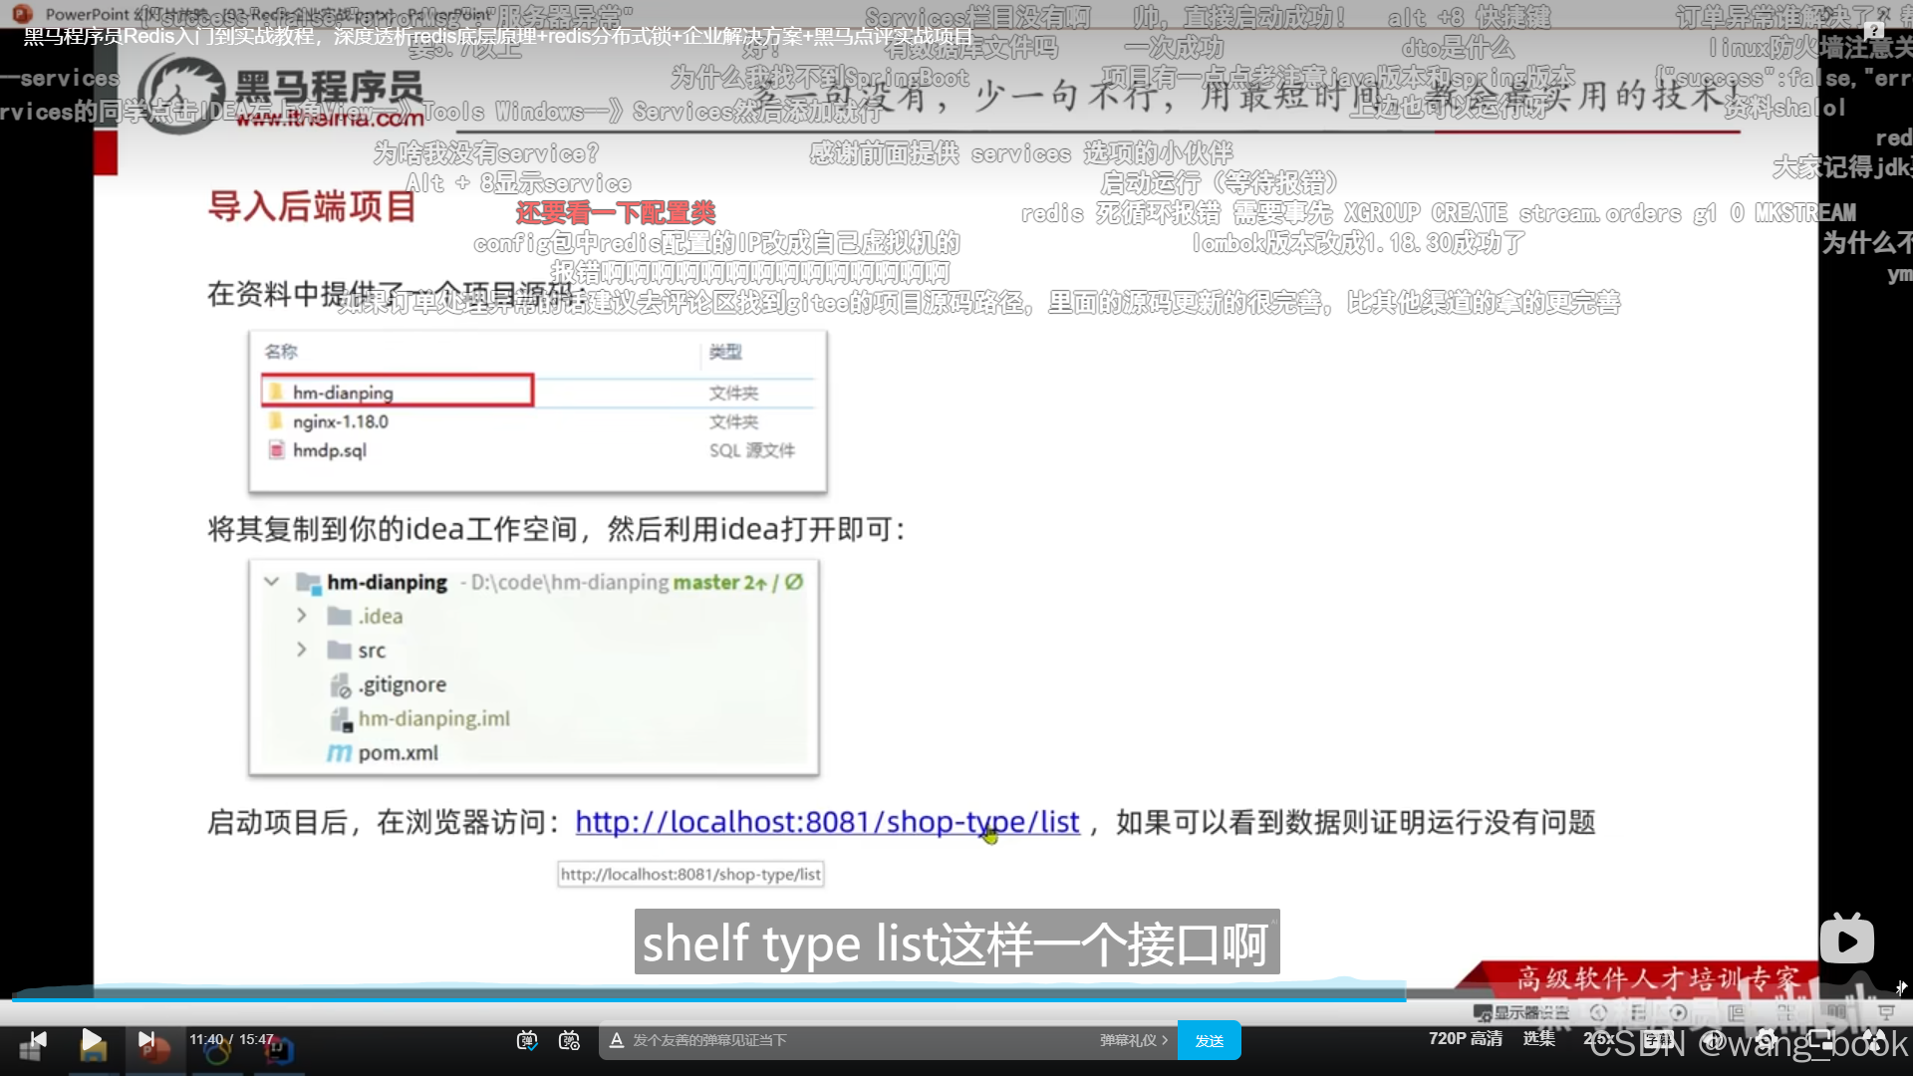Screen dimensions: 1913x1076
Task: Click the play button in player controls
Action: point(91,1040)
